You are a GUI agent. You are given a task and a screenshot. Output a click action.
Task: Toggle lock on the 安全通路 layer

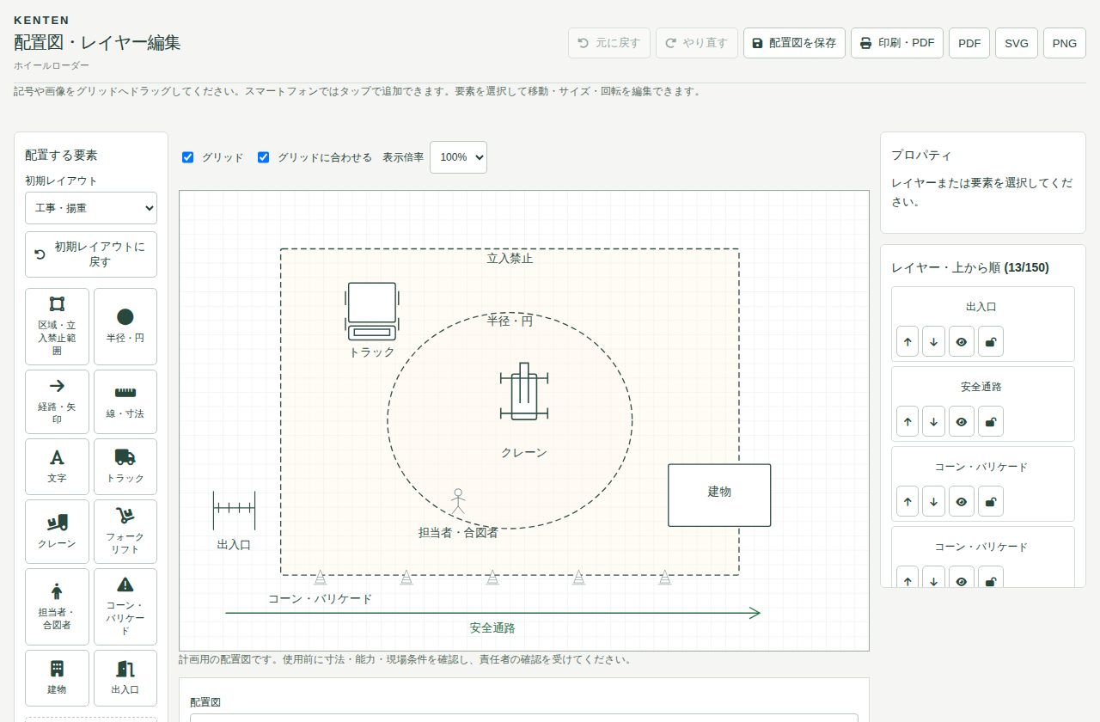pyautogui.click(x=990, y=421)
